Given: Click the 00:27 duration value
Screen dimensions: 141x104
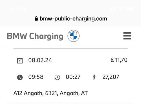Looking at the screenshot, I should [x=73, y=77].
